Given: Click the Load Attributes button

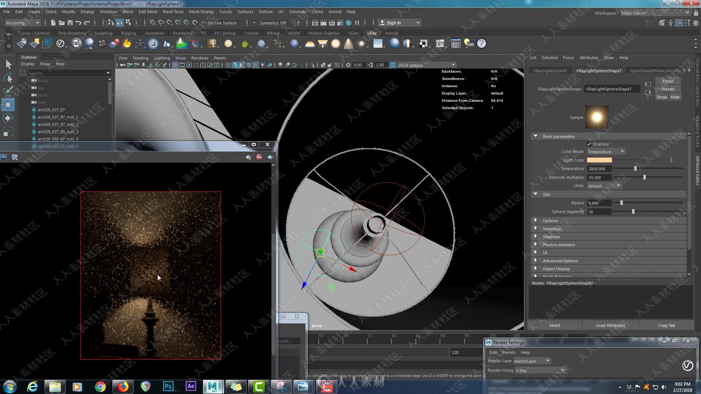Looking at the screenshot, I should [610, 325].
